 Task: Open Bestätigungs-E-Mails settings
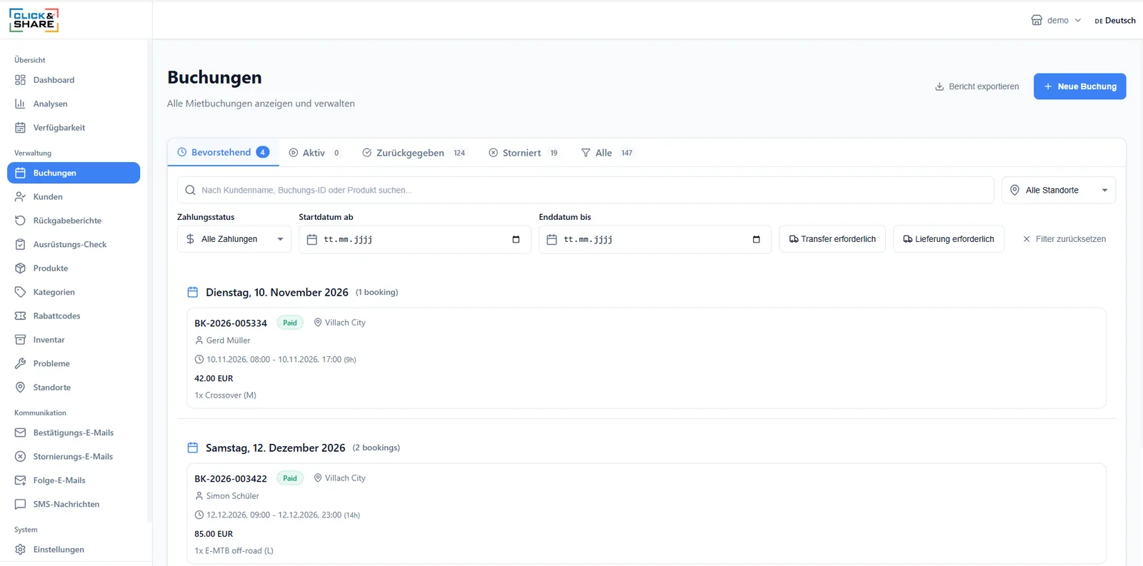pyautogui.click(x=74, y=433)
